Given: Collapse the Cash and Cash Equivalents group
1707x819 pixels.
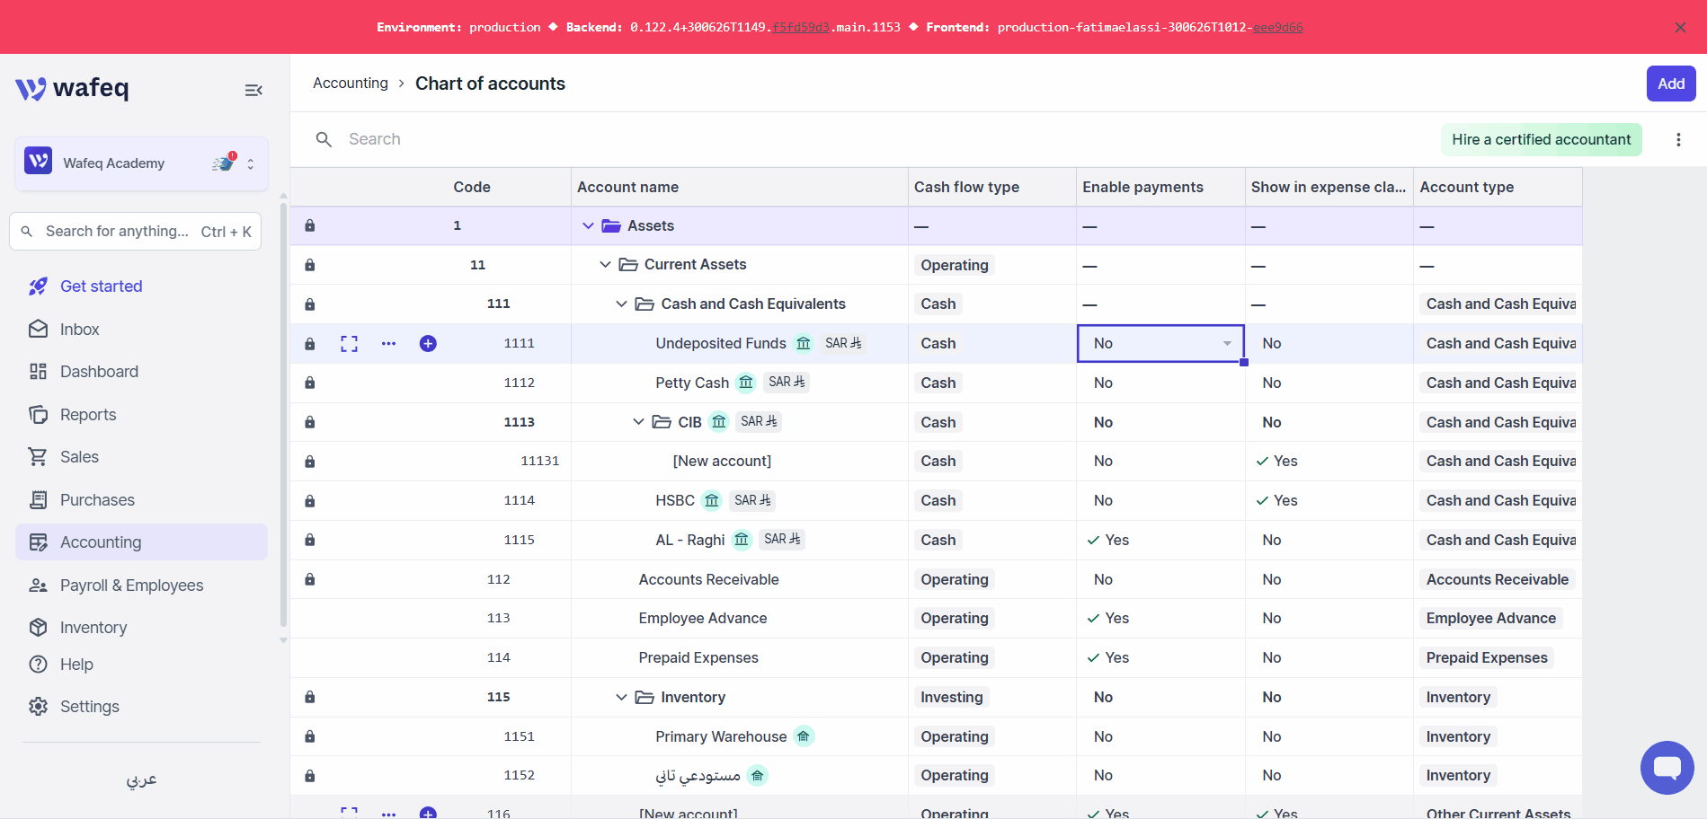Looking at the screenshot, I should pyautogui.click(x=621, y=304).
